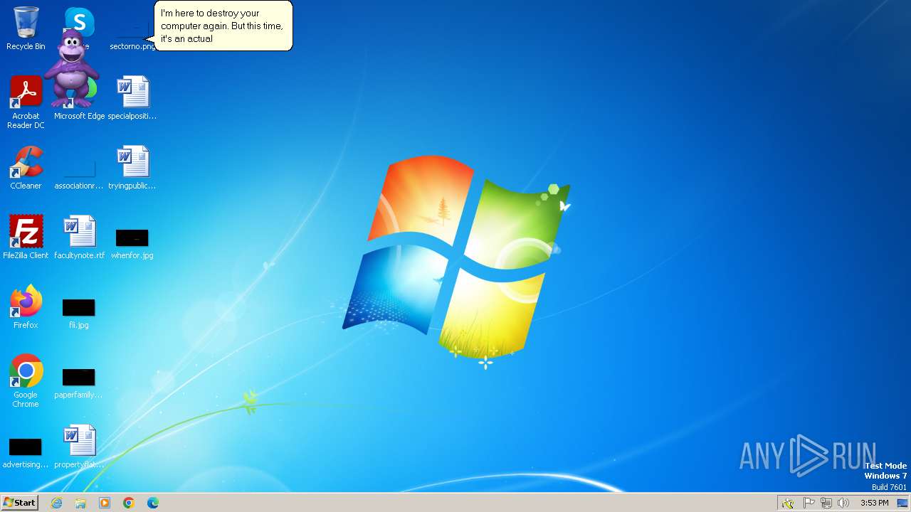The width and height of the screenshot is (911, 512).
Task: Select the Recycle Bin desktop icon
Action: [x=26, y=28]
